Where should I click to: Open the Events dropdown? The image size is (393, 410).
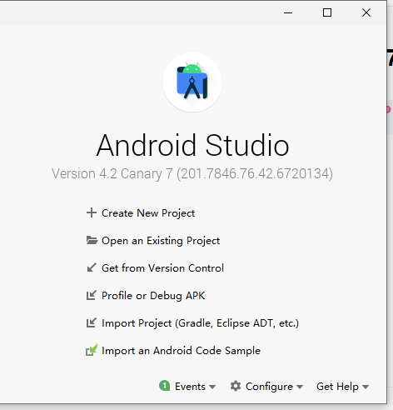coord(195,387)
